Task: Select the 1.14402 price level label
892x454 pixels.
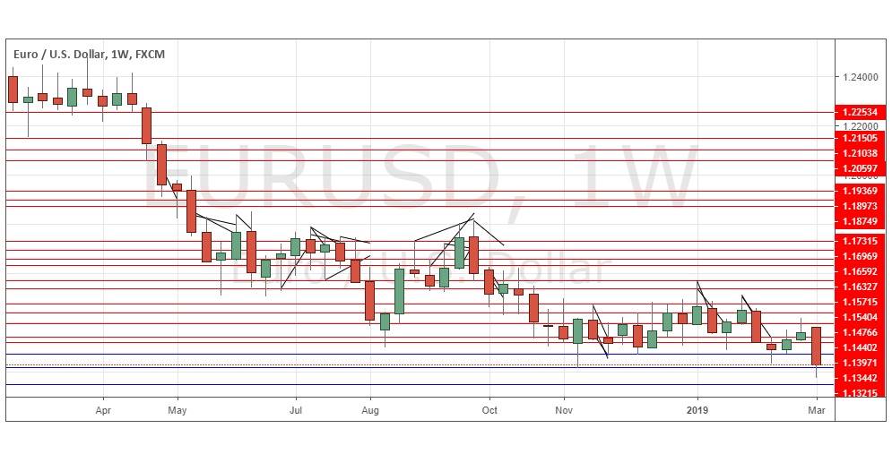Action: point(860,347)
